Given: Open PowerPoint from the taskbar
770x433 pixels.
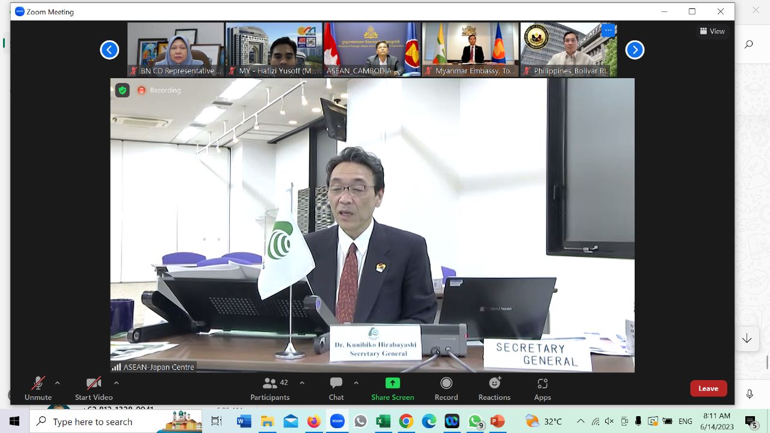Looking at the screenshot, I should point(497,421).
